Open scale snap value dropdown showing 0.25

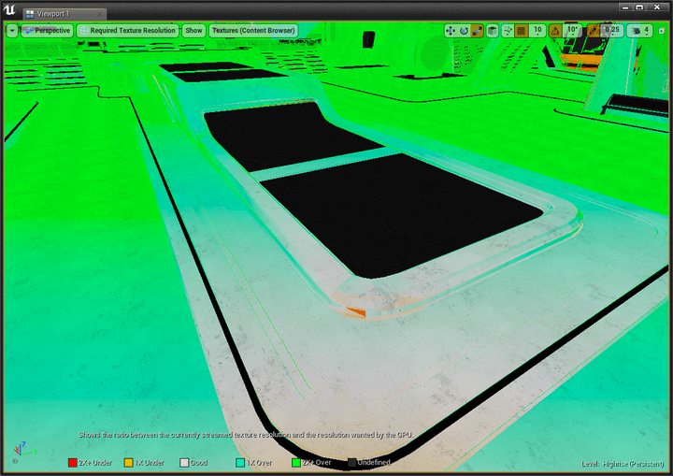(612, 31)
